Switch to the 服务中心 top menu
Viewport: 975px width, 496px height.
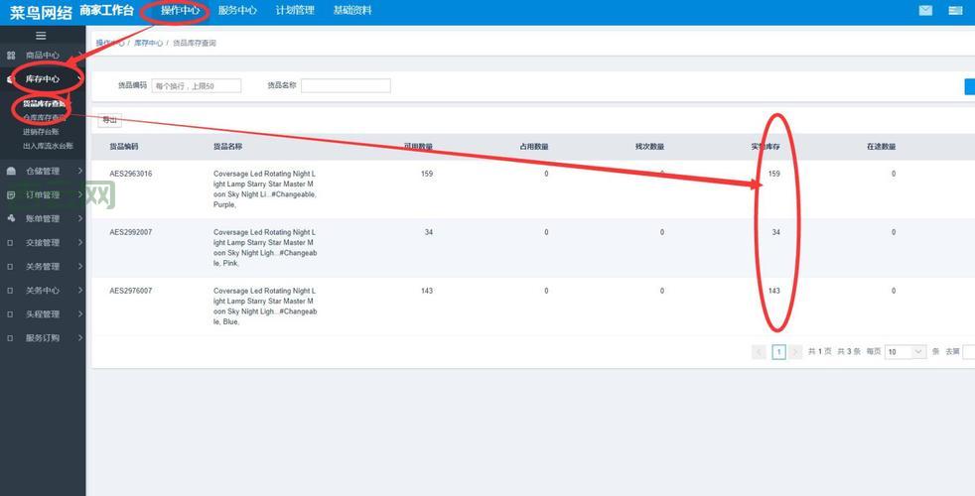click(237, 11)
